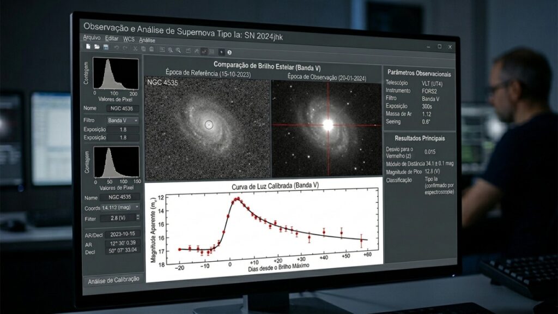Click the upper pixel values histogram
The width and height of the screenshot is (558, 314).
coord(116,74)
